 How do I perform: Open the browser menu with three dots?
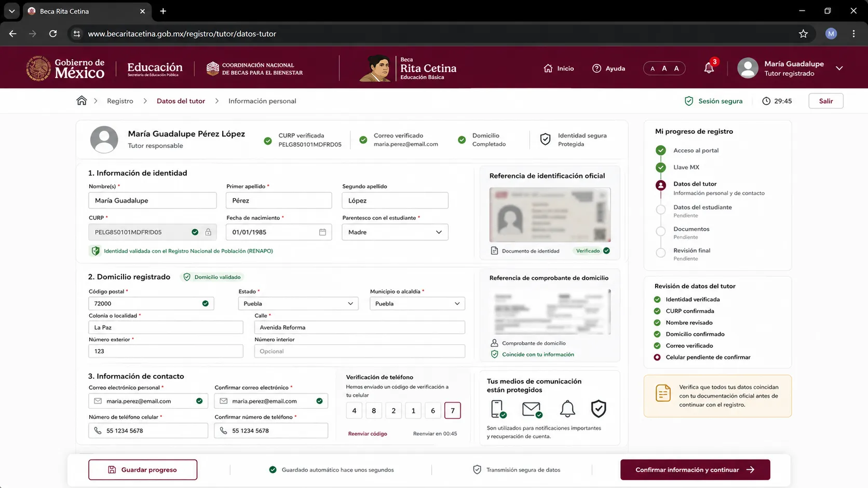coord(853,34)
